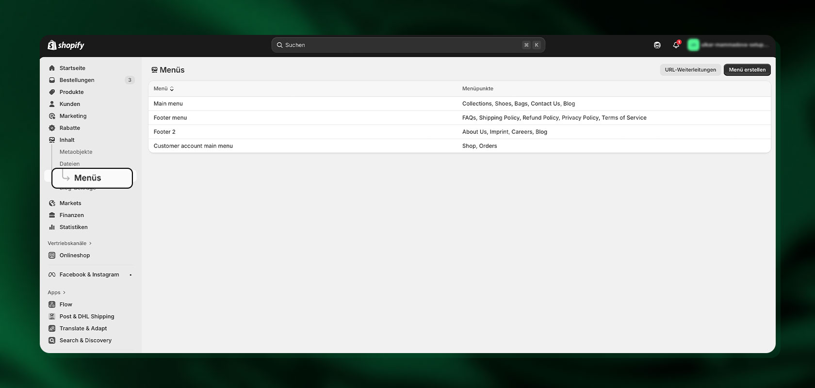
Task: Open the Footer 2 menu entry
Action: click(164, 132)
